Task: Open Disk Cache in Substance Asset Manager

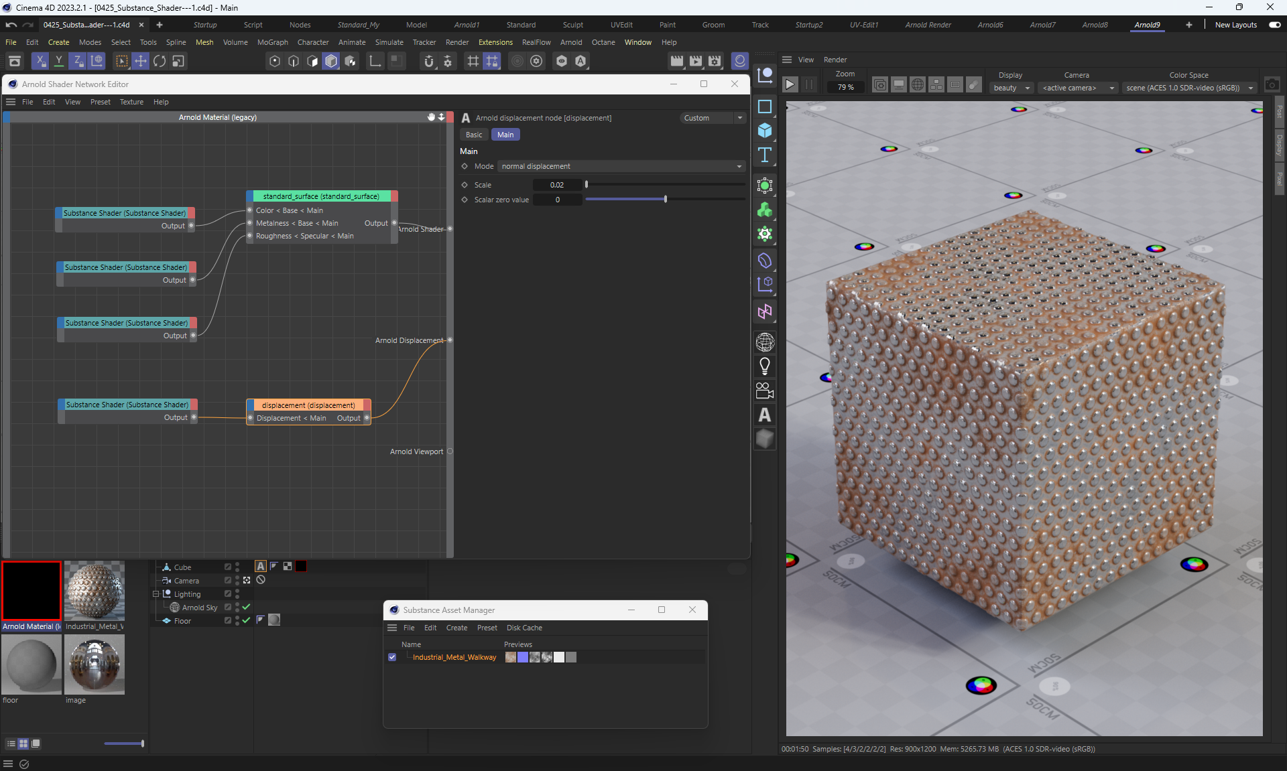Action: (524, 628)
